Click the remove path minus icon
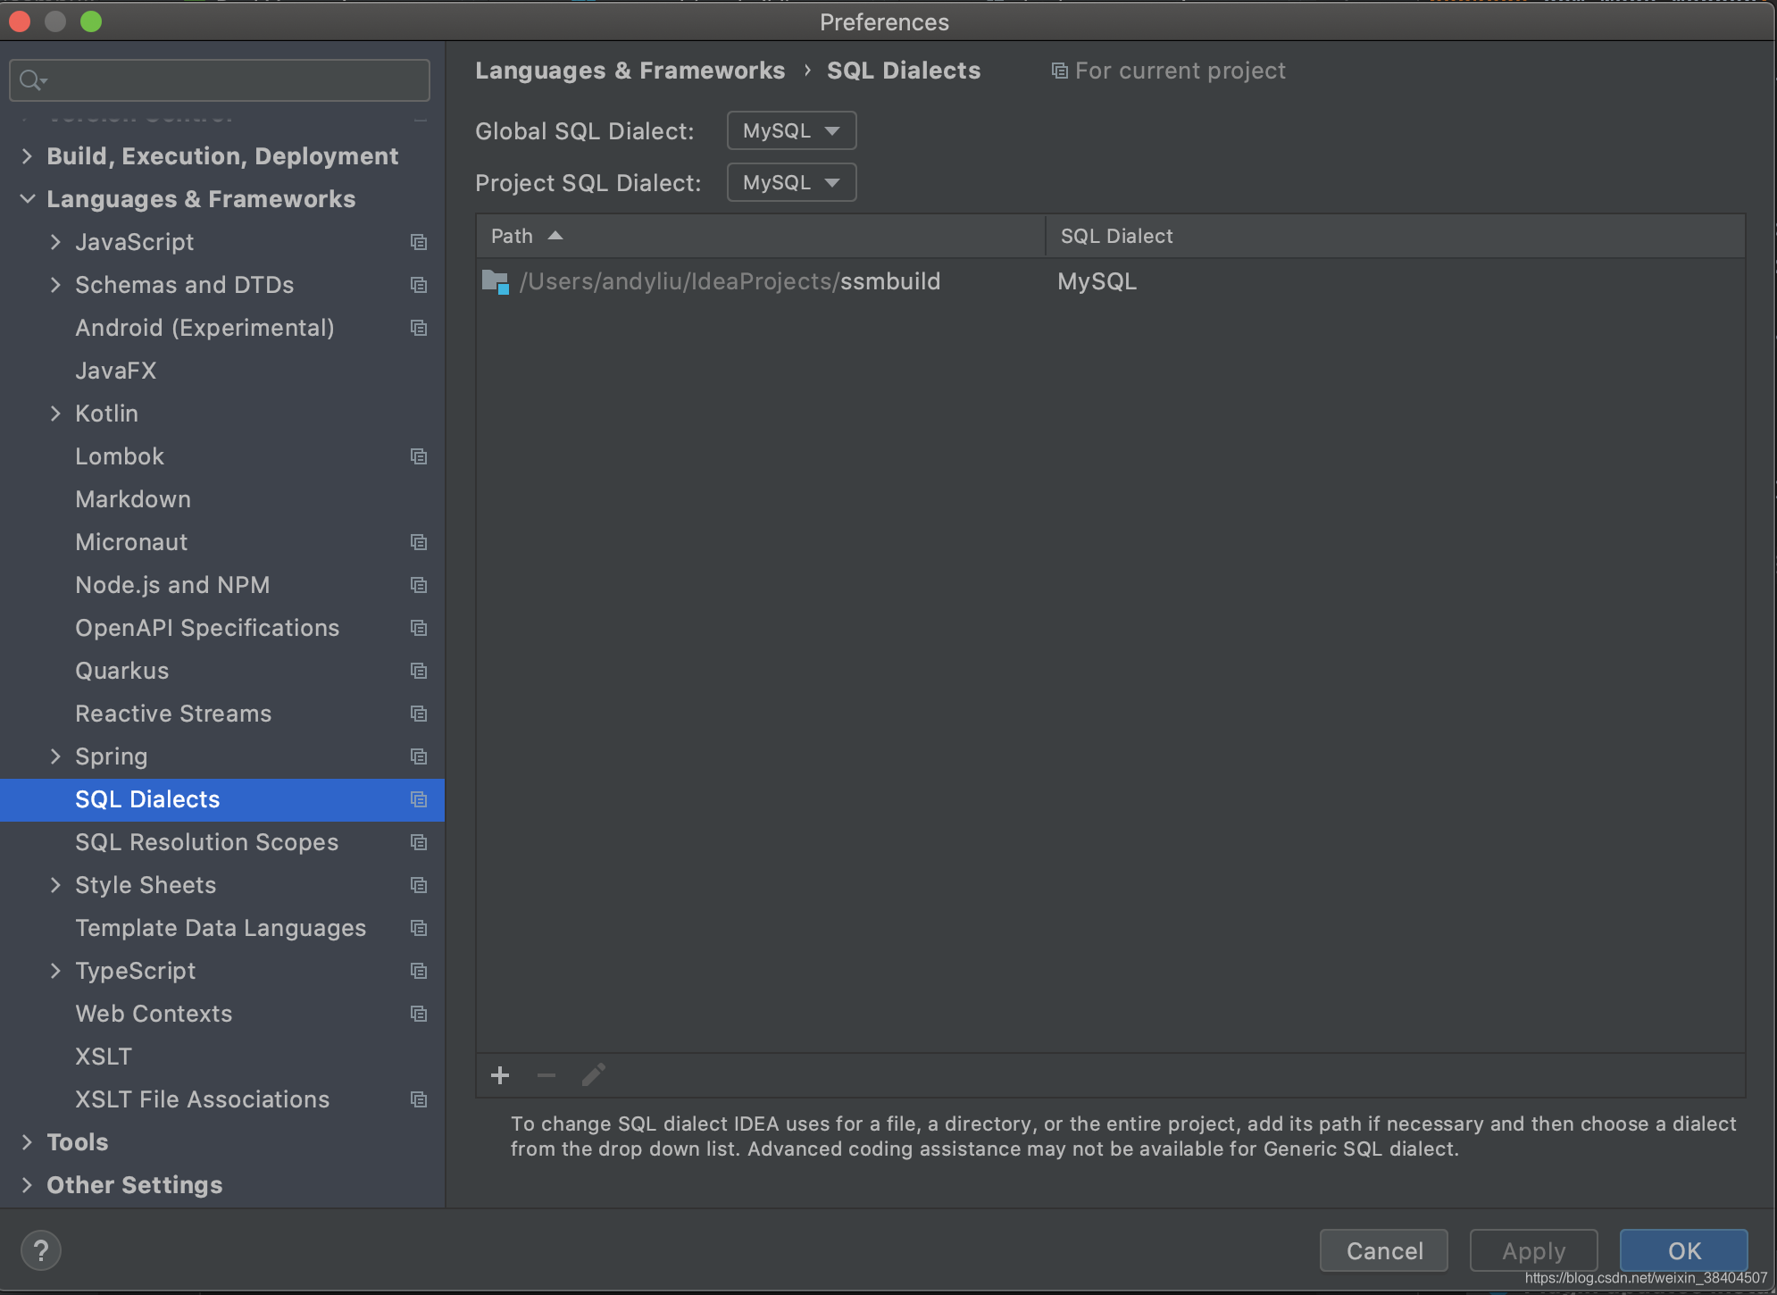The image size is (1777, 1295). 546,1075
